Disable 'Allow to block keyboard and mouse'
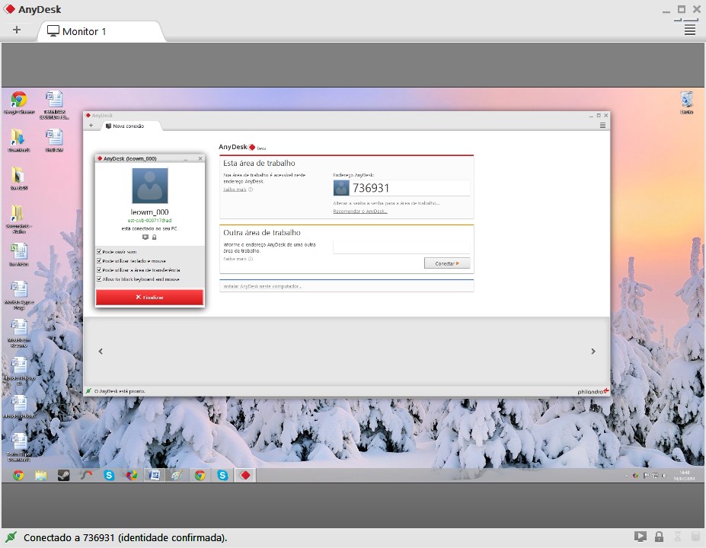The image size is (706, 548). (x=100, y=279)
